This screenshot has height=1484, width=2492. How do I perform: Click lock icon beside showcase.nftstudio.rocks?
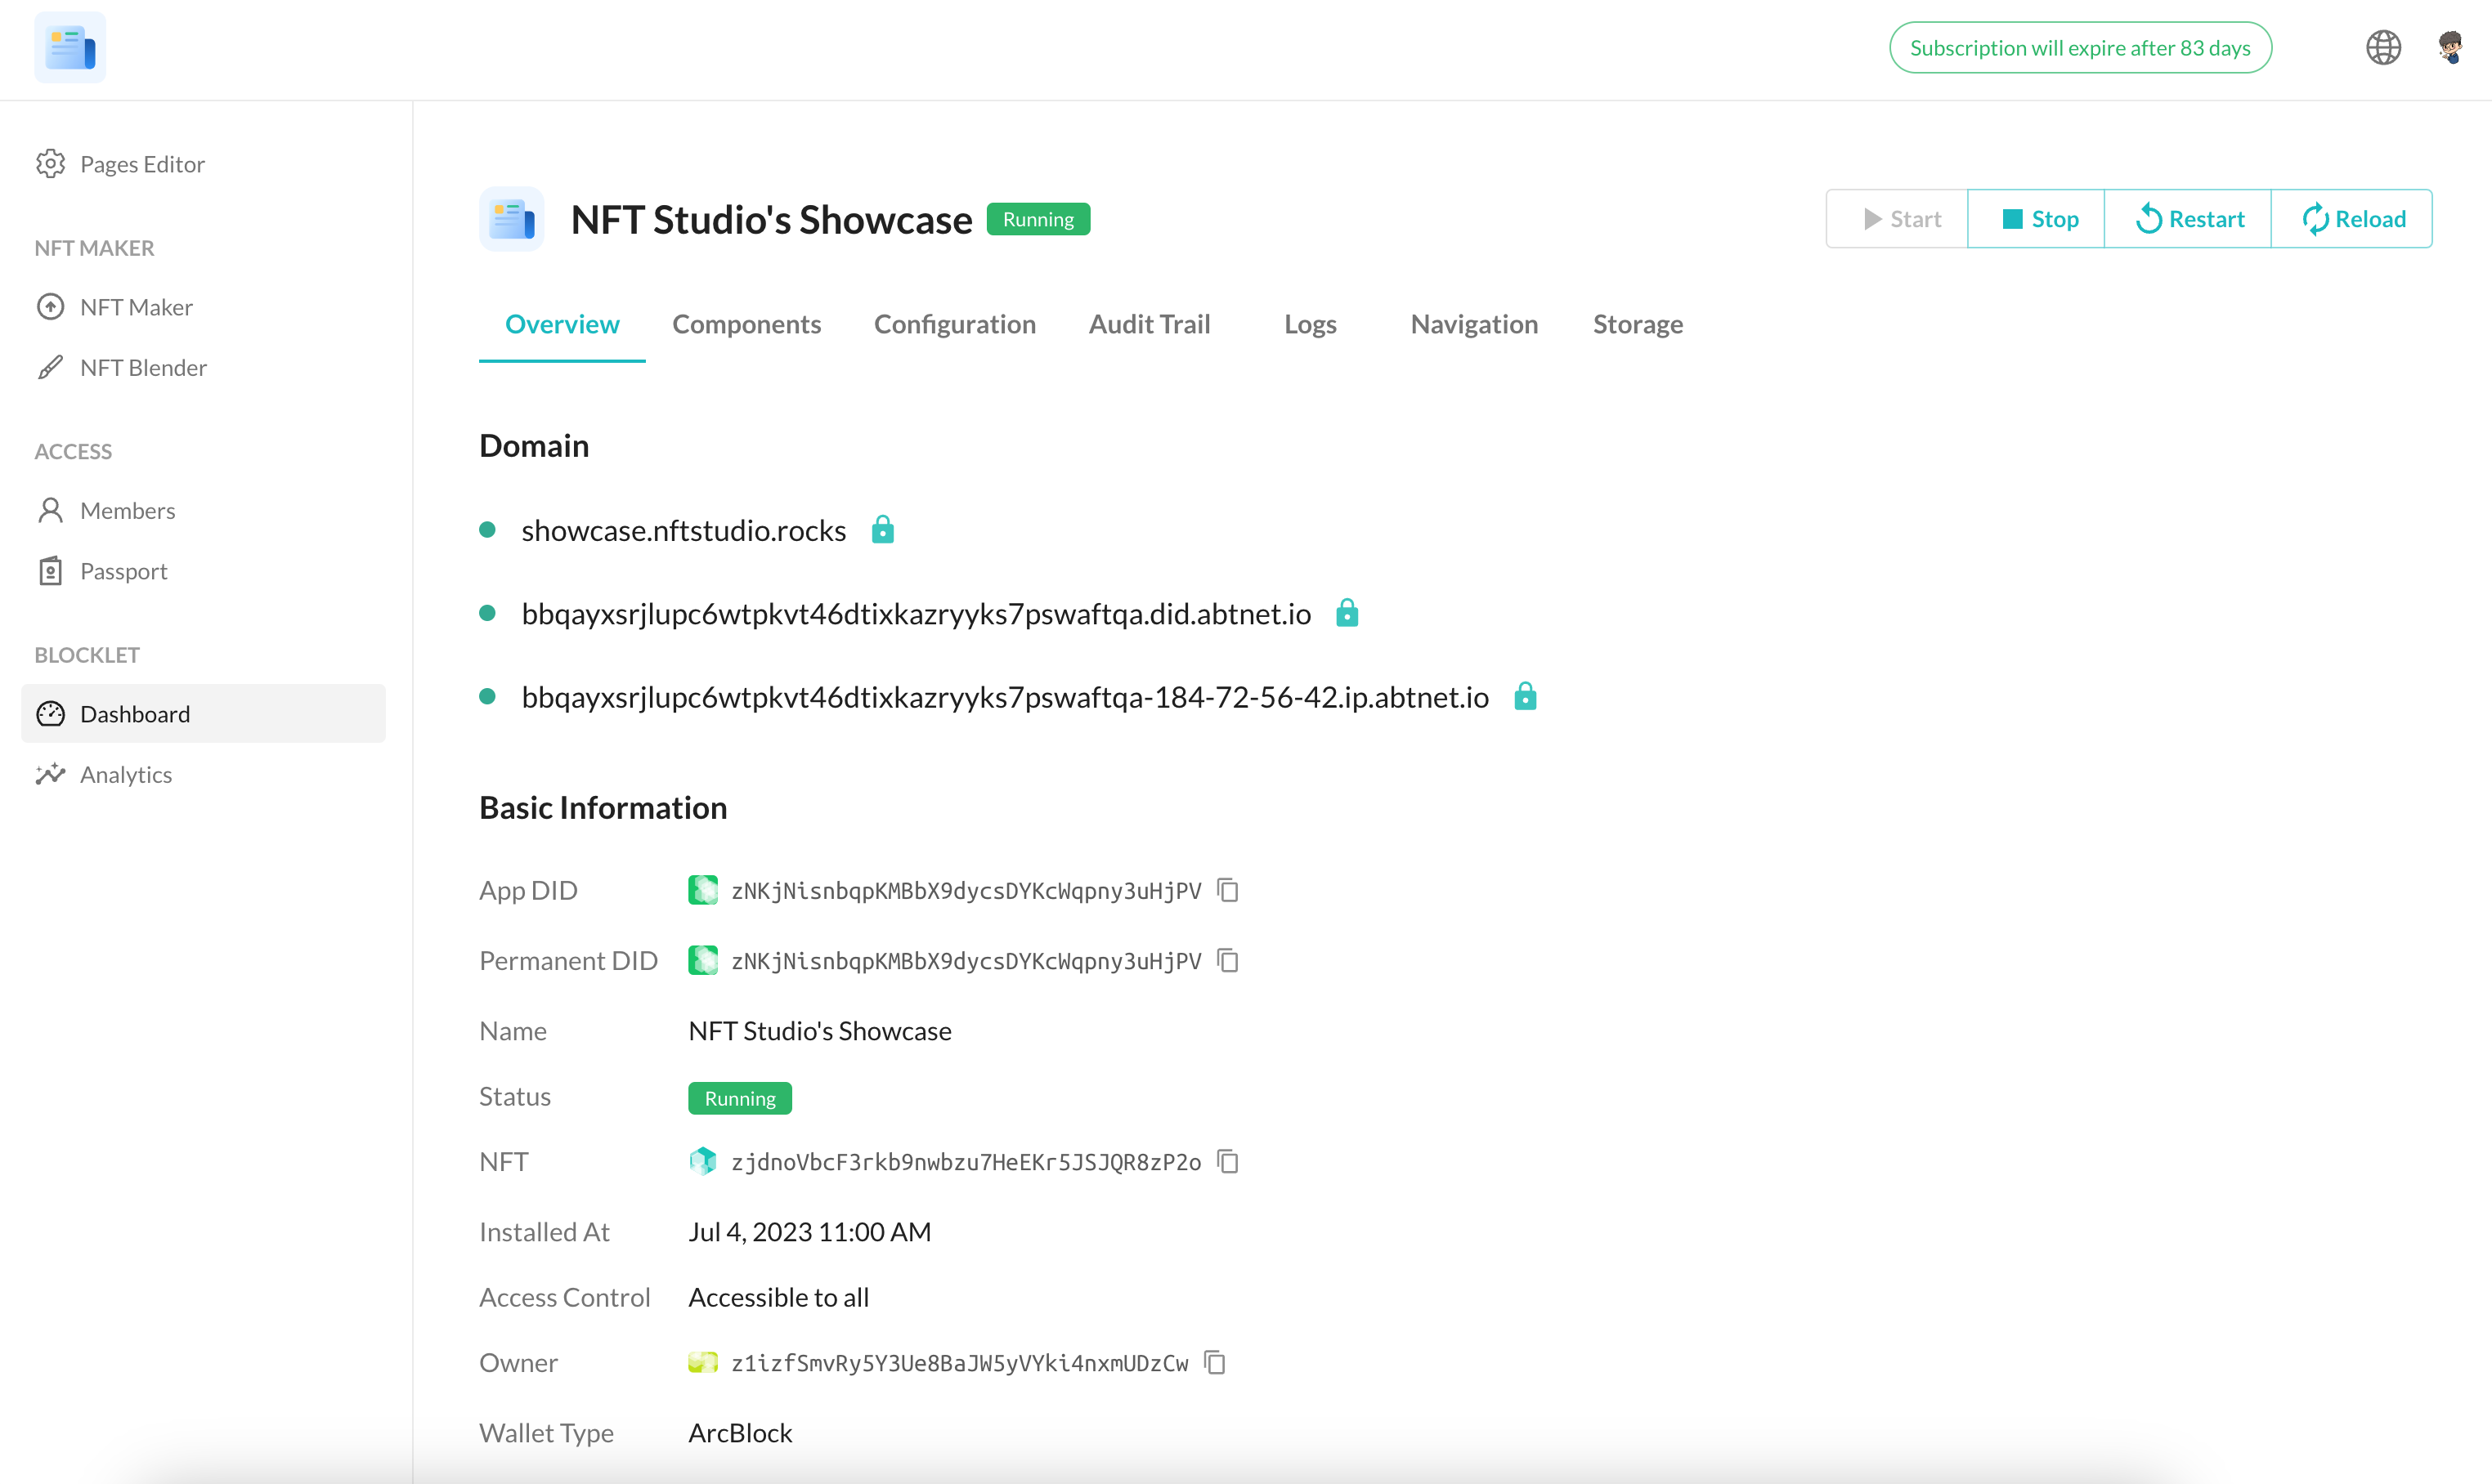(x=882, y=529)
